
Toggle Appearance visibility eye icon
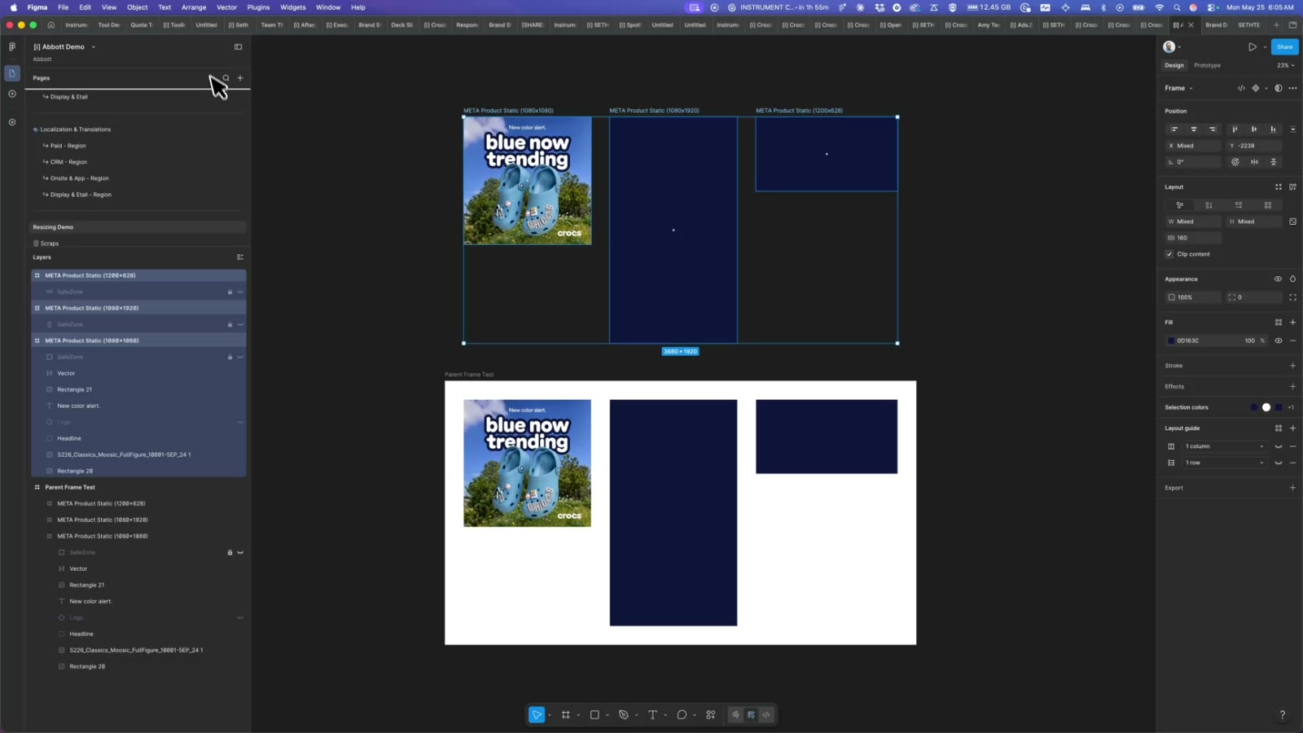pos(1278,279)
